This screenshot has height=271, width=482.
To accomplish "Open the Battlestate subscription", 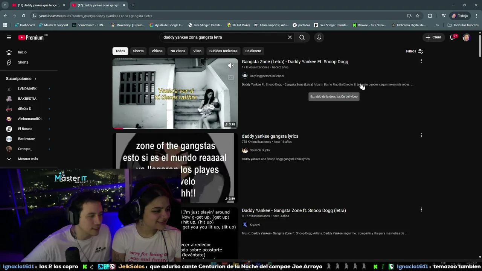I will tap(26, 139).
